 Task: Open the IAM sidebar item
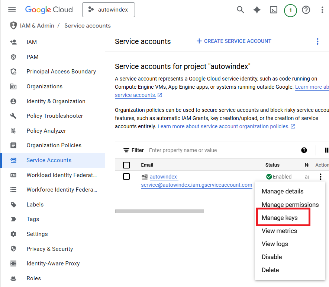[53, 42]
